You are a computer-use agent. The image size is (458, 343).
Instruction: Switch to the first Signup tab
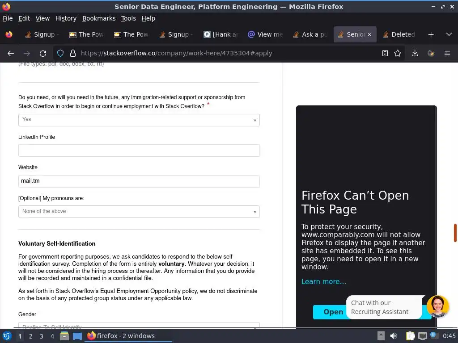coord(42,34)
